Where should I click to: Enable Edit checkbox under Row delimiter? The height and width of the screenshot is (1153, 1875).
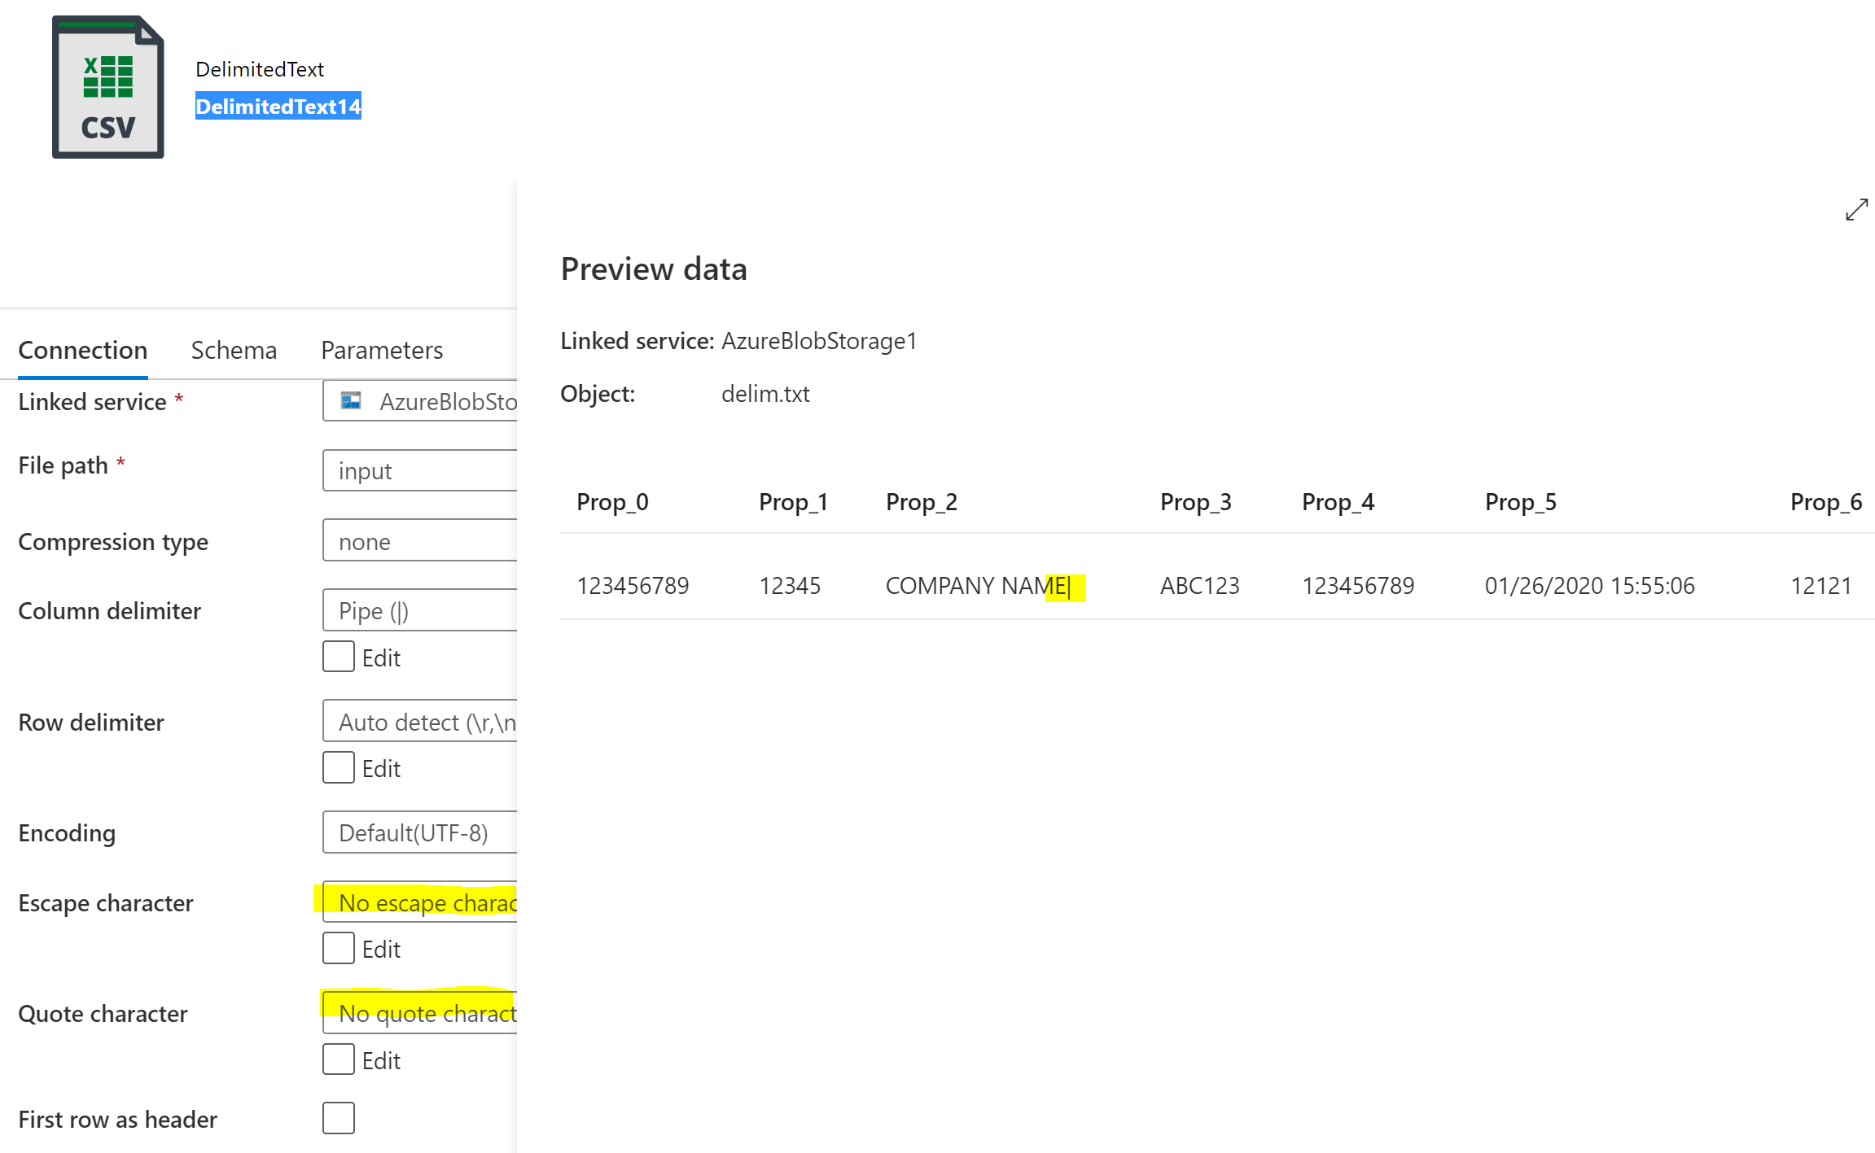pyautogui.click(x=339, y=767)
